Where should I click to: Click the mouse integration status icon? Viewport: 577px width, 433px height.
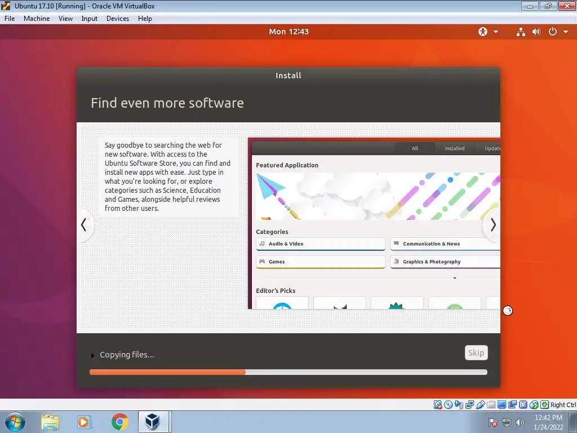[x=534, y=405]
